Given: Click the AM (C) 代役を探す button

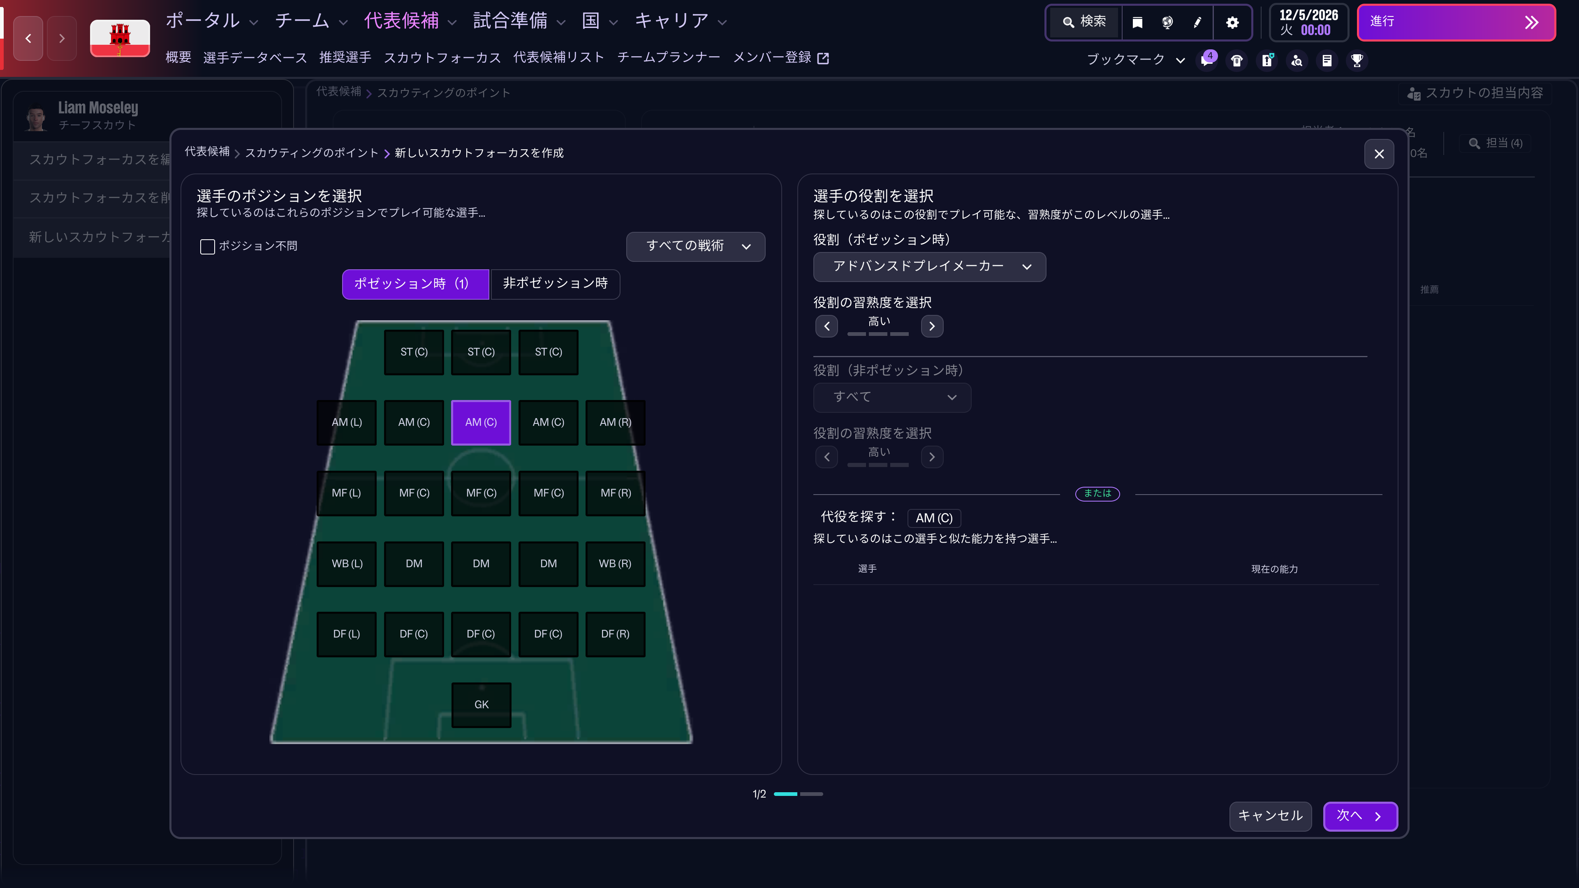Looking at the screenshot, I should pyautogui.click(x=933, y=518).
